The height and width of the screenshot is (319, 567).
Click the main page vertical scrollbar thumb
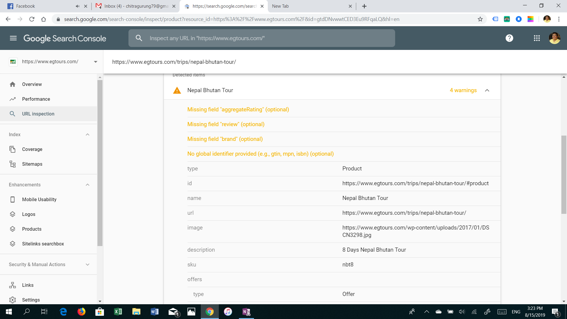564,174
